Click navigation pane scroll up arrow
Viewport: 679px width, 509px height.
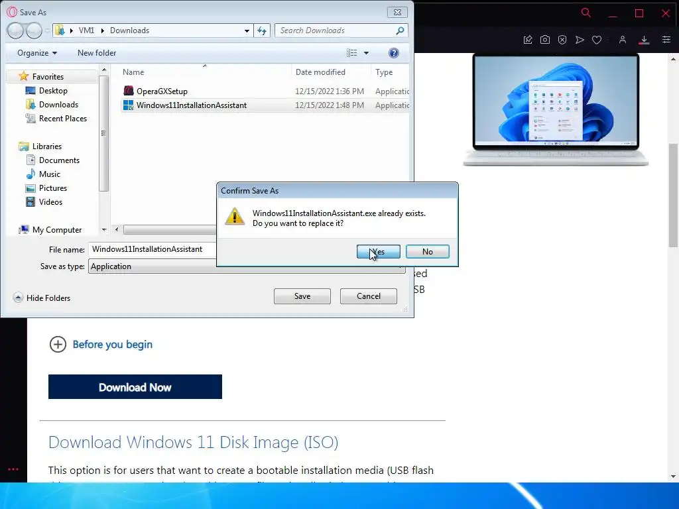[x=104, y=69]
